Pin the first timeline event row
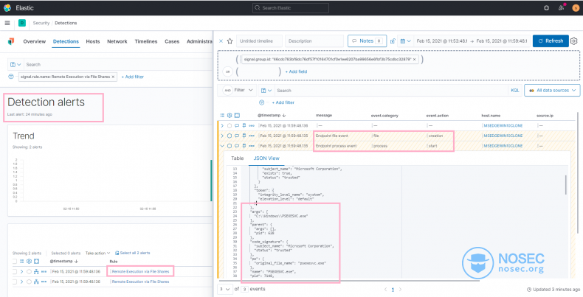Screen dimensions: 583x297 point(244,125)
